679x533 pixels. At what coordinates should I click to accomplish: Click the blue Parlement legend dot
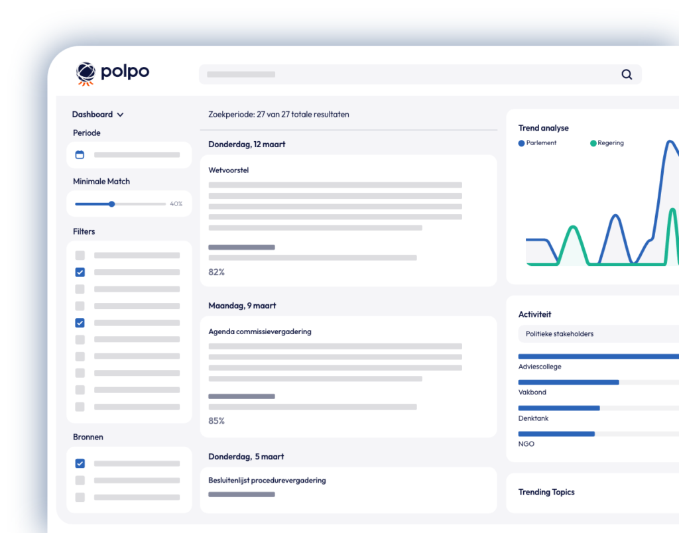(521, 143)
